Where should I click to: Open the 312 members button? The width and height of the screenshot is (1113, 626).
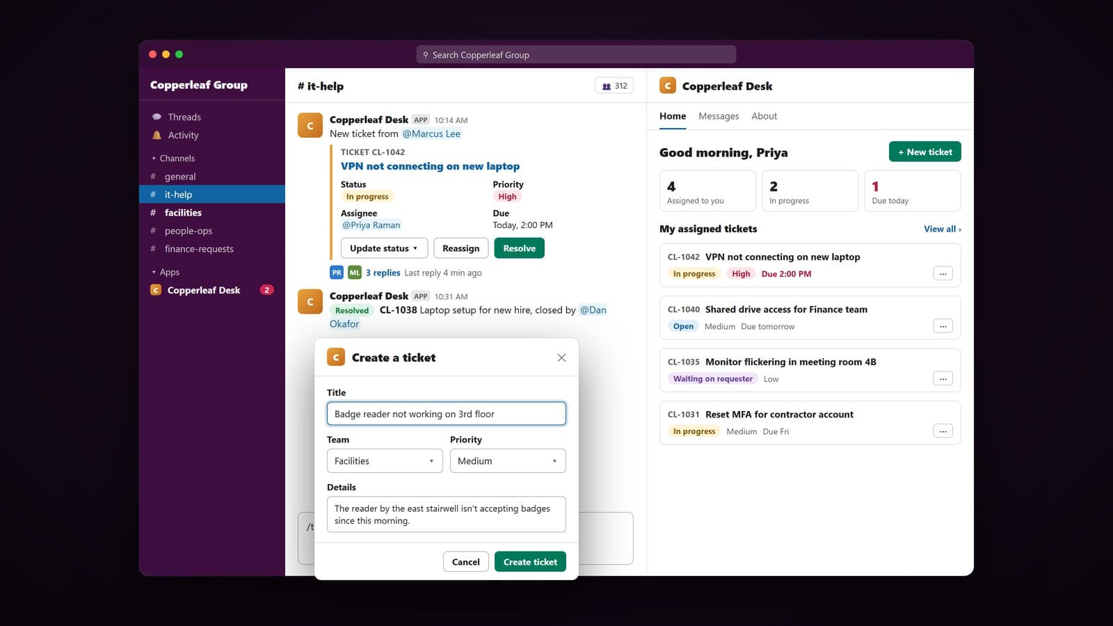(x=614, y=86)
